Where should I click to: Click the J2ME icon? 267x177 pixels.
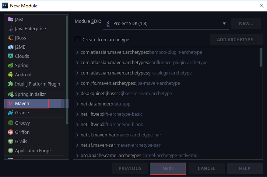click(11, 47)
